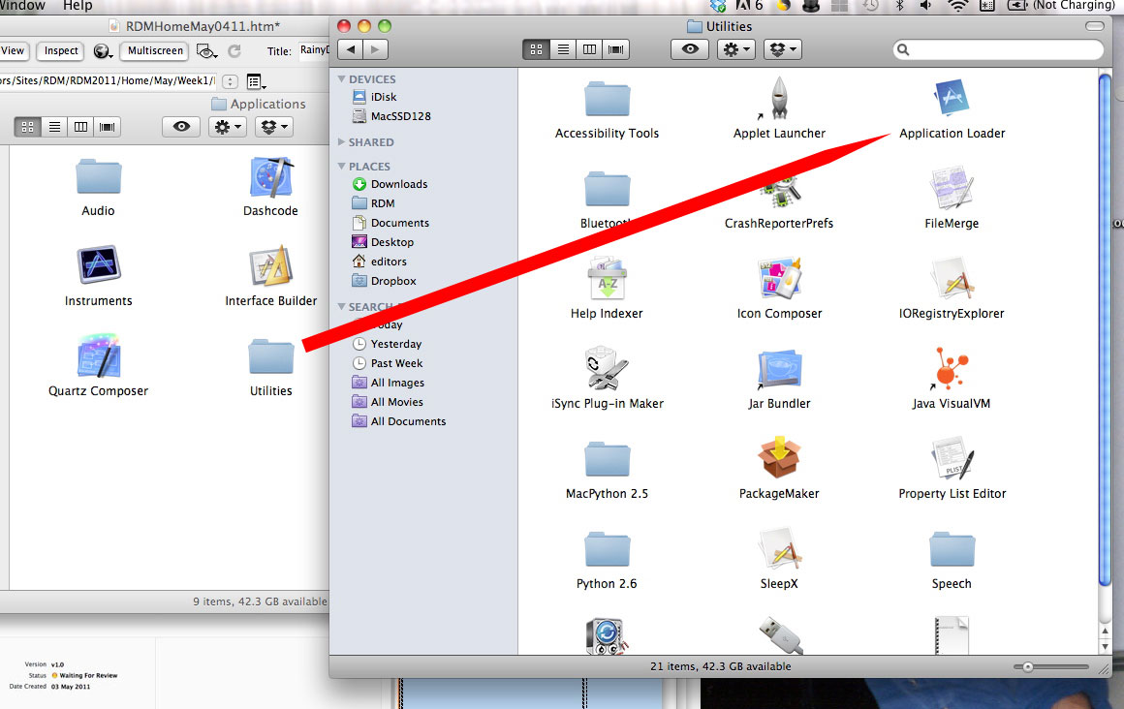Image resolution: width=1124 pixels, height=709 pixels.
Task: Select Interface Builder in the Applications window
Action: pos(270,266)
